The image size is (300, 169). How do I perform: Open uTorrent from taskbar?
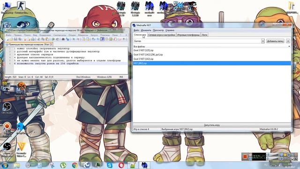click(x=63, y=165)
